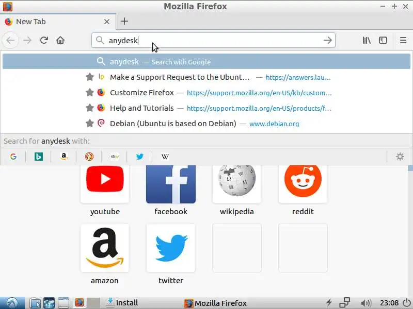Select the New Tab tab
This screenshot has height=309, width=413.
click(x=58, y=22)
